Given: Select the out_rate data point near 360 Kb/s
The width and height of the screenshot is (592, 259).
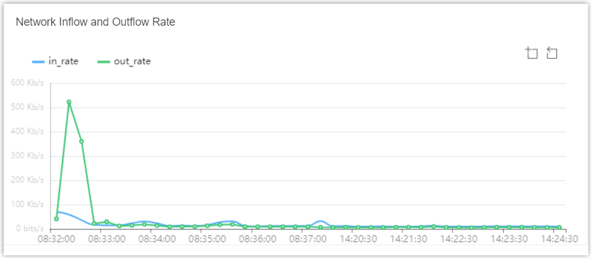Looking at the screenshot, I should coord(81,141).
